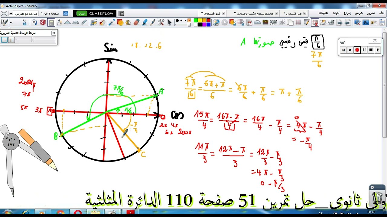Select the compass math tool
Screen dimensions: 387x217
(x=59, y=22)
